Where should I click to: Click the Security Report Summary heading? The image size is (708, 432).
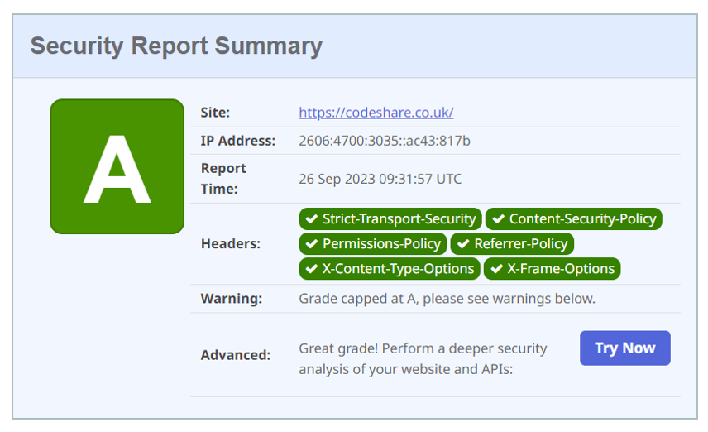coord(176,46)
